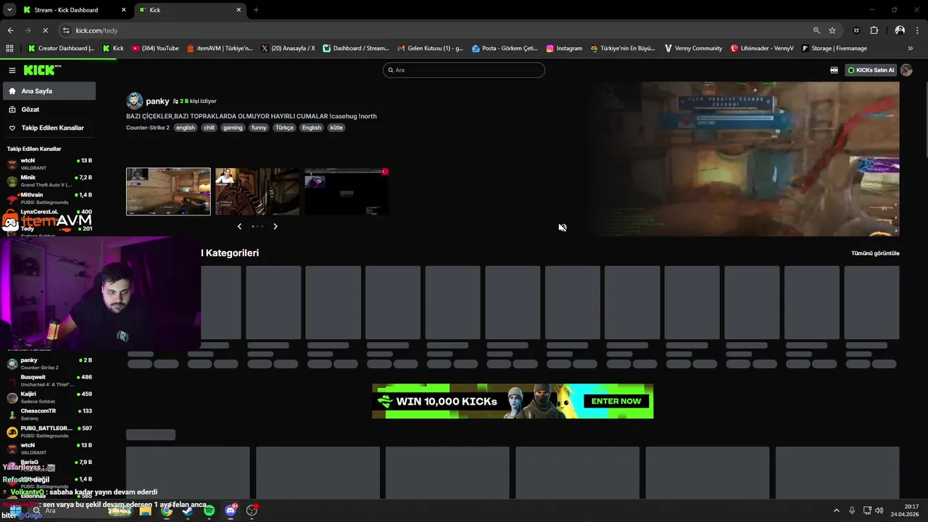Viewport: 928px width, 522px height.
Task: Click KICKs Satın Al button
Action: coord(871,70)
